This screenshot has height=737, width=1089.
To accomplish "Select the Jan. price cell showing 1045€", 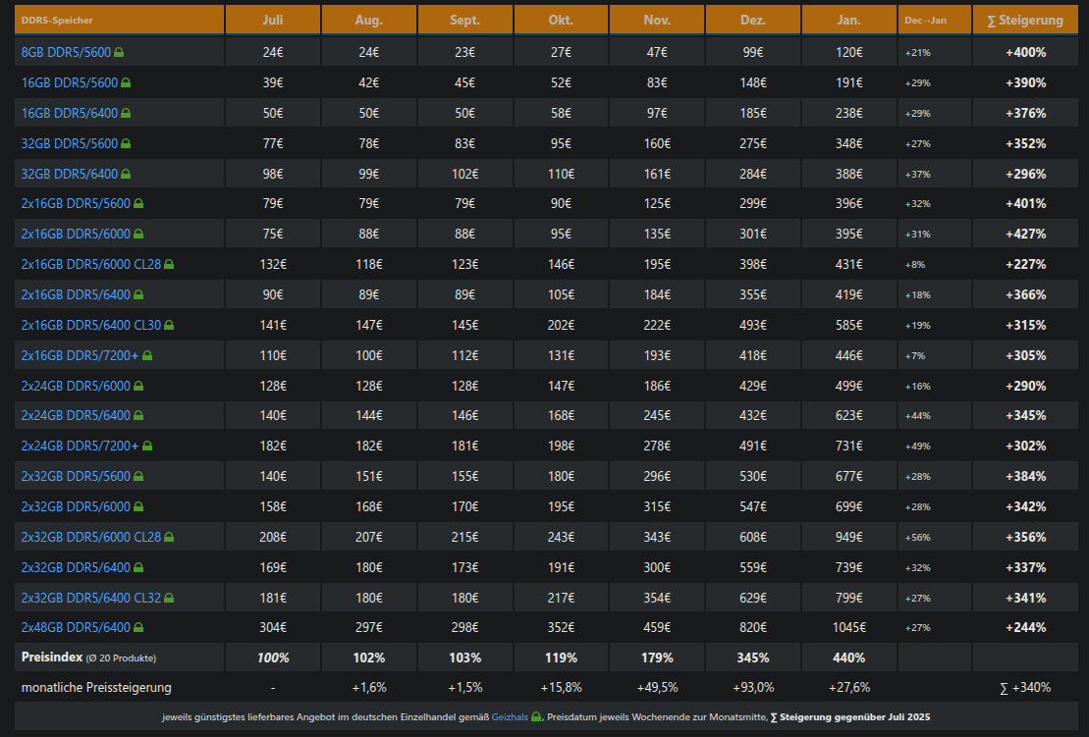I will (848, 628).
